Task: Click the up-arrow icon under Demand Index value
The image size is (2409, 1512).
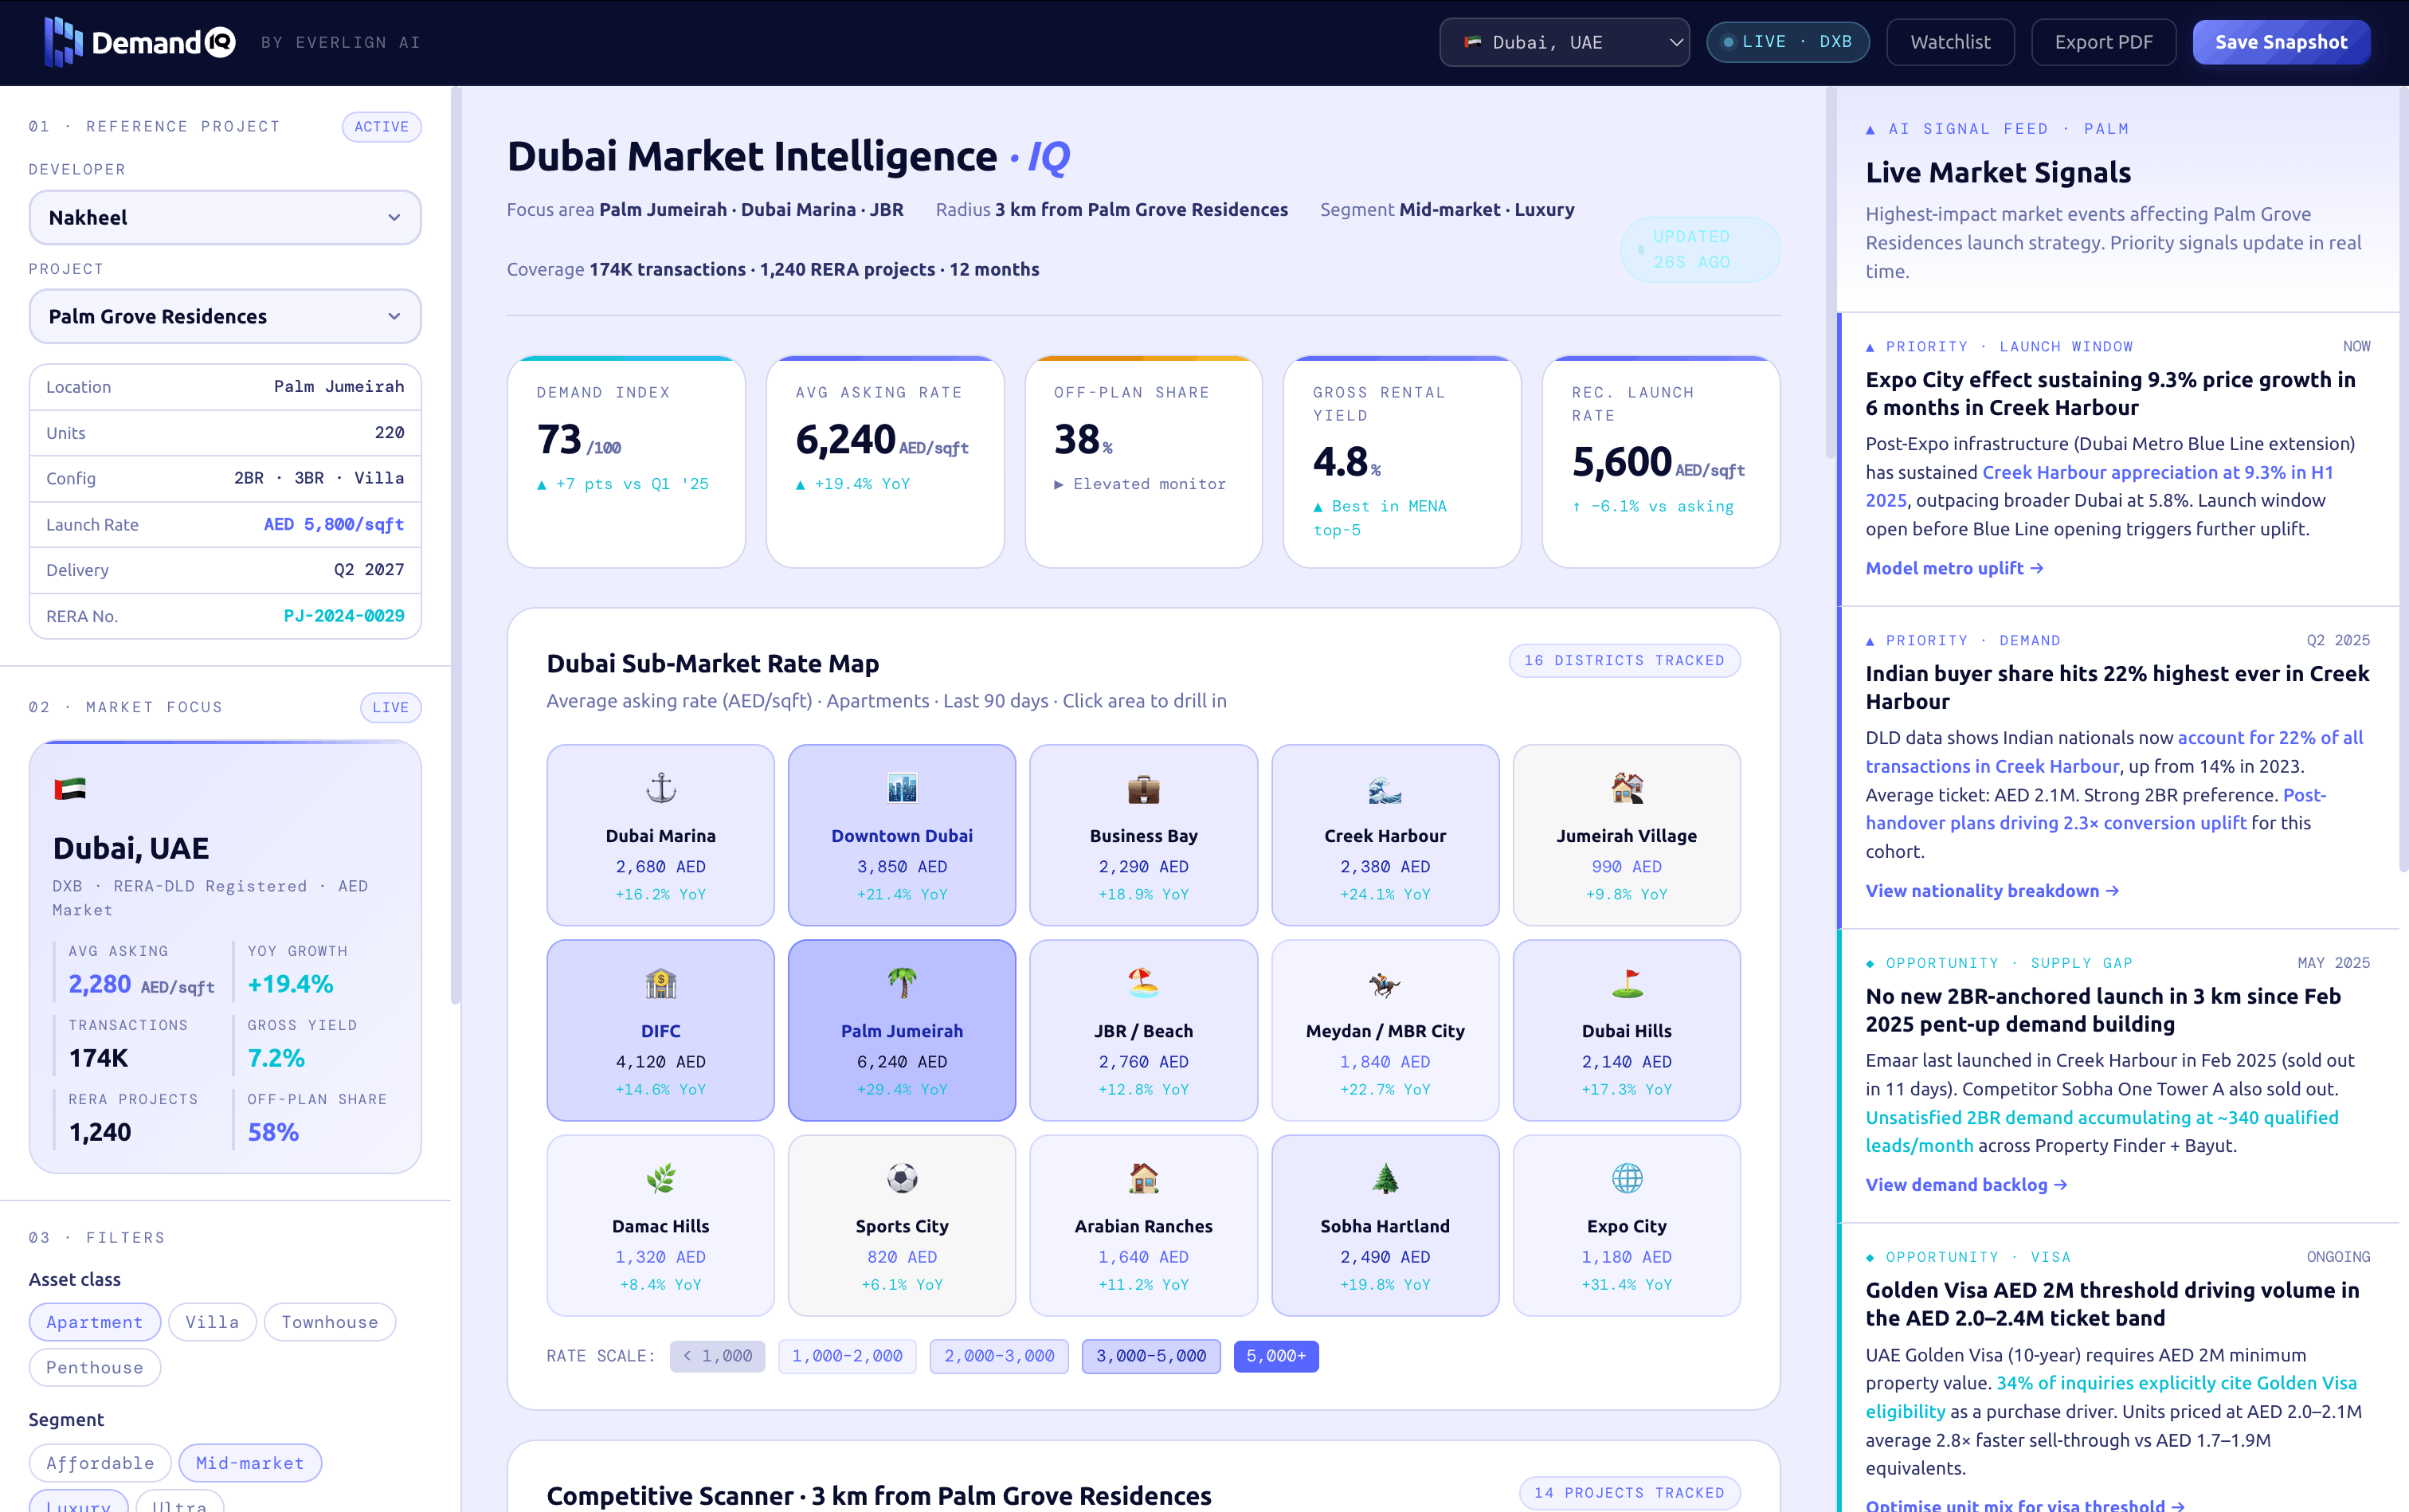Action: point(542,484)
